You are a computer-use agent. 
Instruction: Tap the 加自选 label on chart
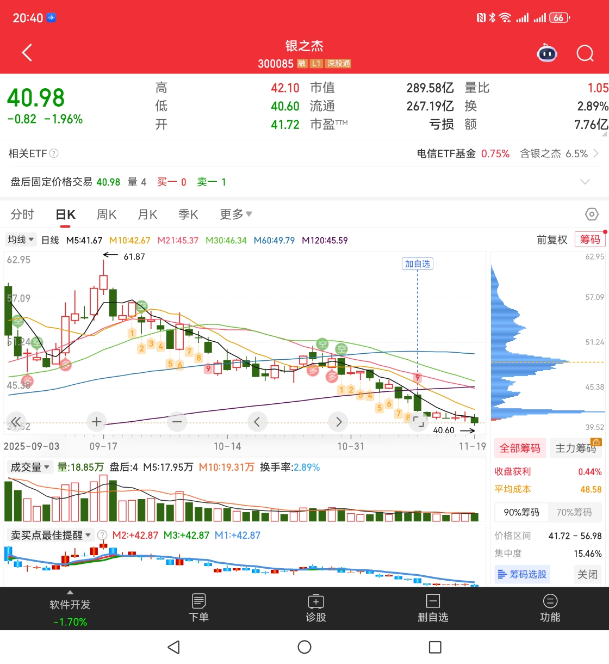coord(418,264)
